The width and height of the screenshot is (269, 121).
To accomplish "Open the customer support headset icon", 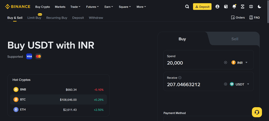I will (257, 112).
